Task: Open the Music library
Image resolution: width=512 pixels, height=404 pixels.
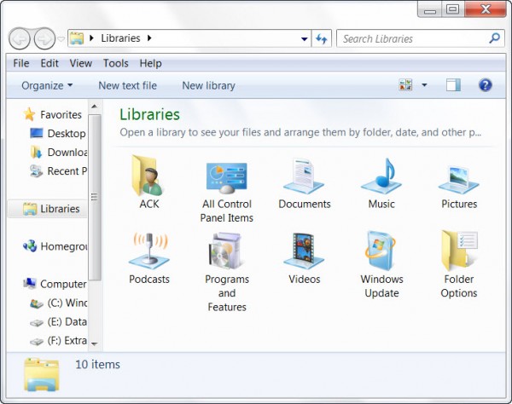Action: (381, 183)
